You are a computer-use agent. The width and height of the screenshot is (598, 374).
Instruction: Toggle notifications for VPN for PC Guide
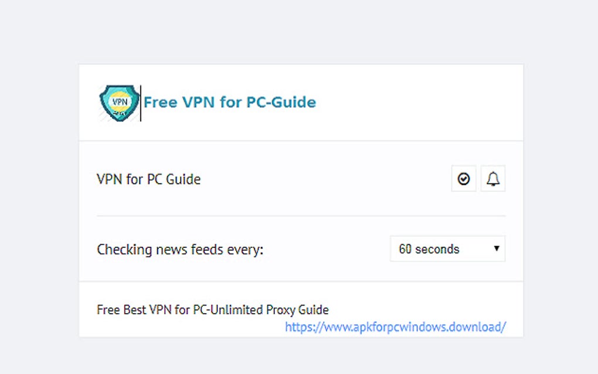[493, 179]
